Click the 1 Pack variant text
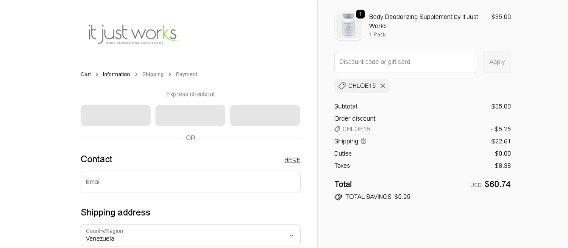The image size is (568, 248). coord(378,35)
